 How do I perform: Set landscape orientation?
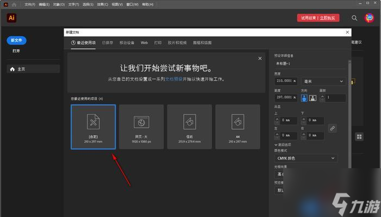coord(313,98)
